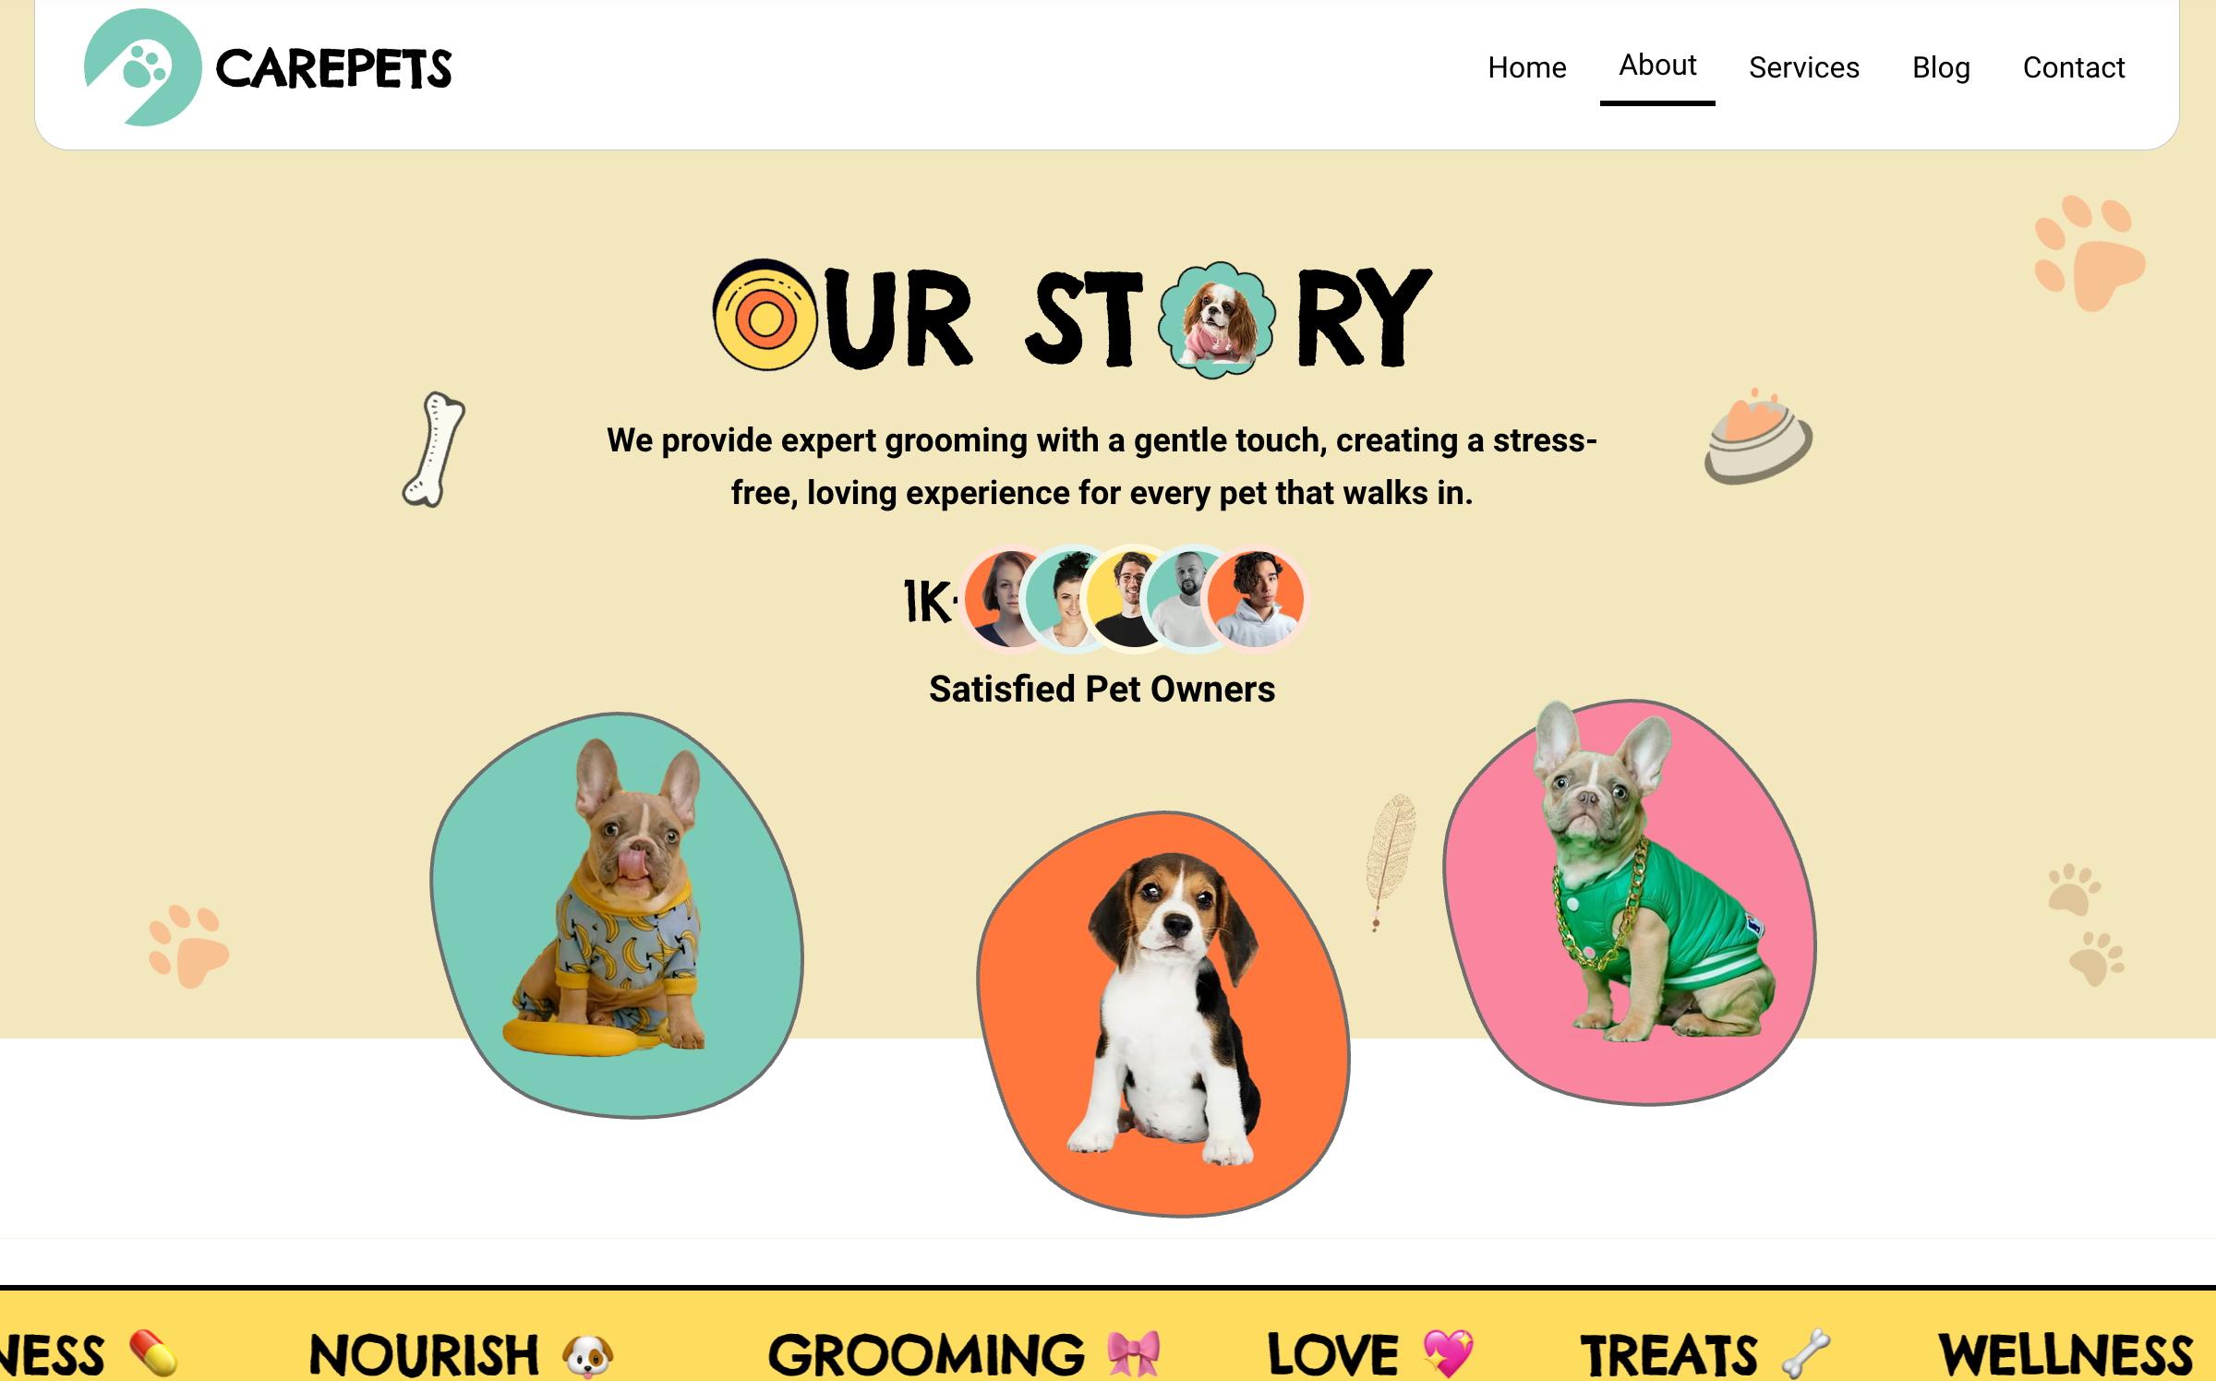The width and height of the screenshot is (2216, 1381).
Task: Click the large orange paw print top right
Action: click(x=2090, y=253)
